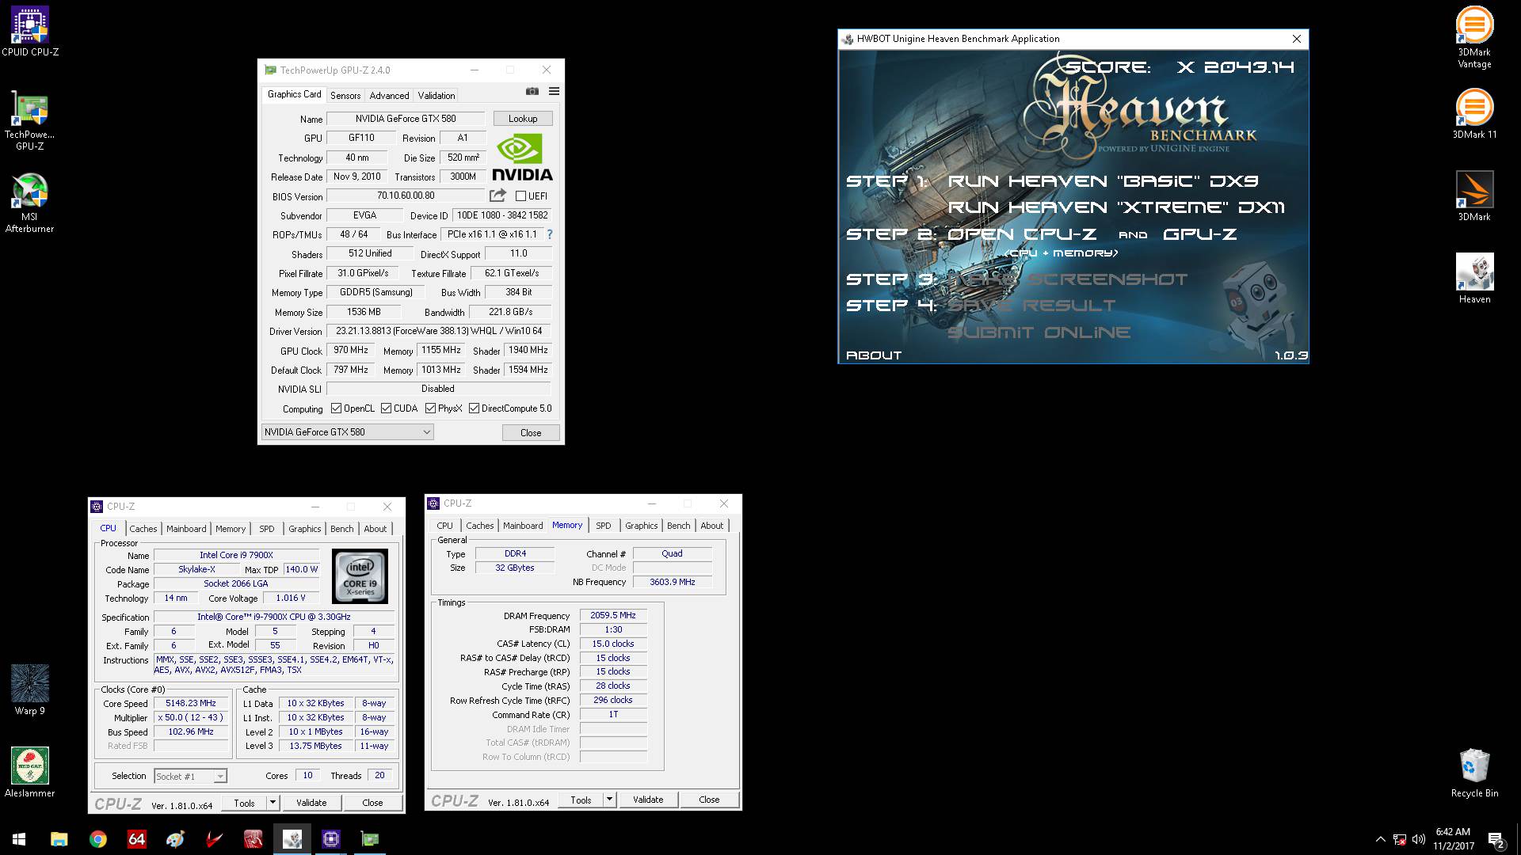Click Bus Interface question mark help
Image resolution: width=1521 pixels, height=855 pixels.
(550, 234)
